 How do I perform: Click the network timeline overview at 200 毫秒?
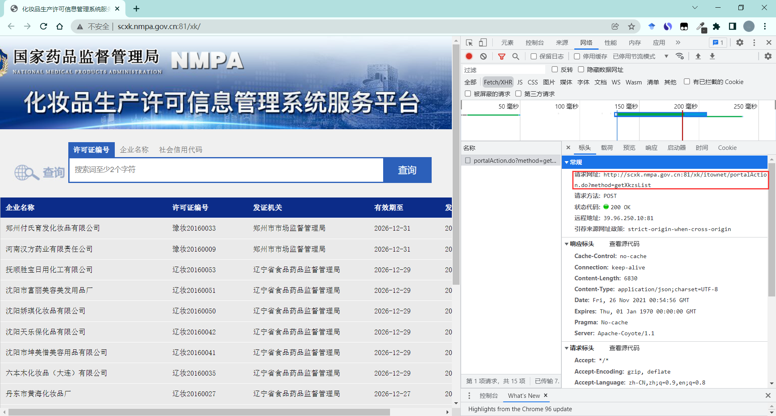[x=685, y=107]
